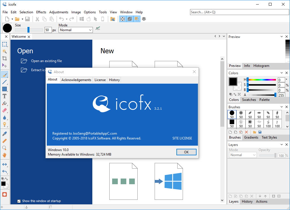
Task: Switch to the Gradients tab
Action: point(251,137)
